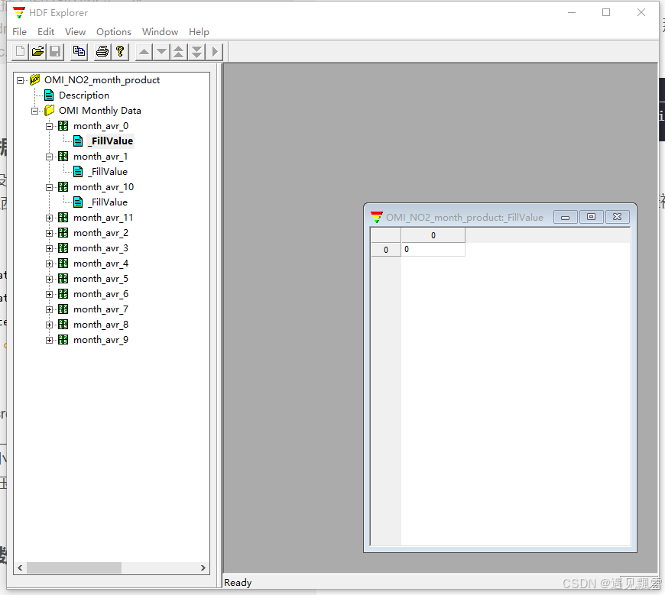Select the month_avr_6 dataset label
The height and width of the screenshot is (595, 665).
point(100,294)
